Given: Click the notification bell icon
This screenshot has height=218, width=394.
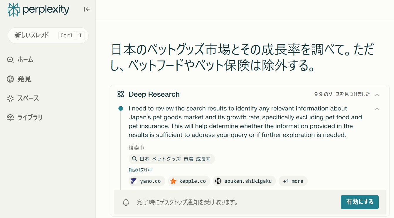Looking at the screenshot, I should click(126, 202).
